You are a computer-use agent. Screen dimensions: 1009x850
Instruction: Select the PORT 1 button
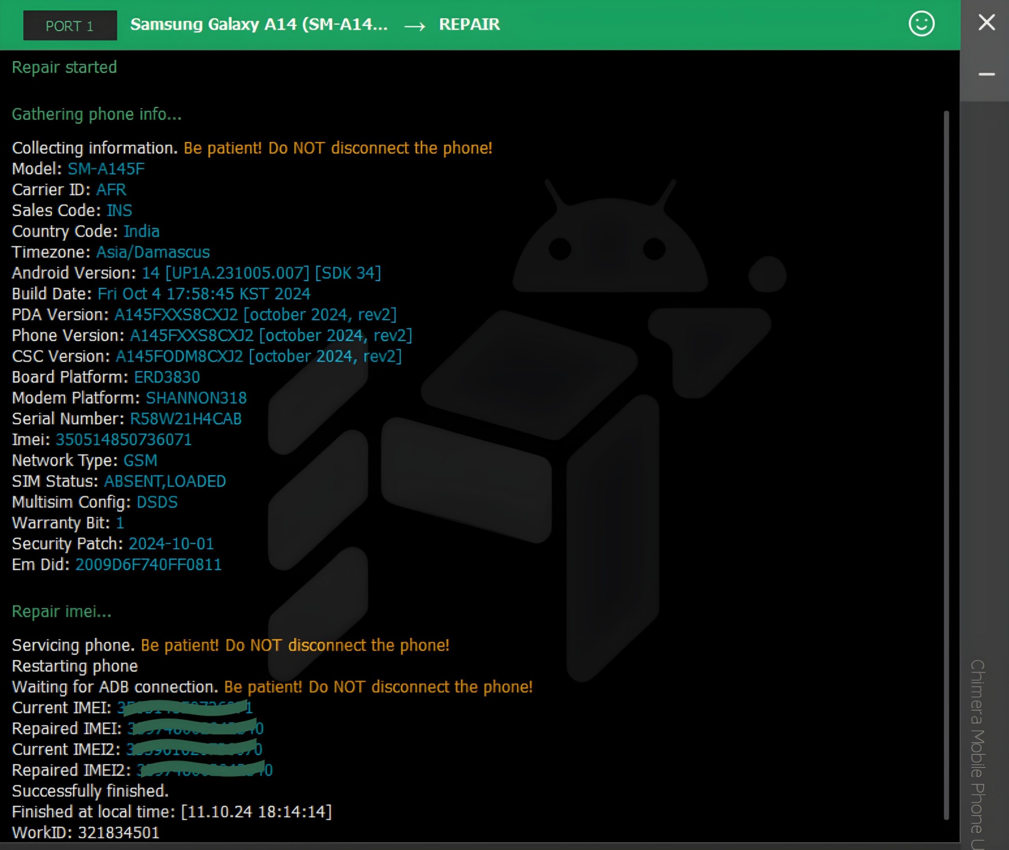click(x=70, y=26)
